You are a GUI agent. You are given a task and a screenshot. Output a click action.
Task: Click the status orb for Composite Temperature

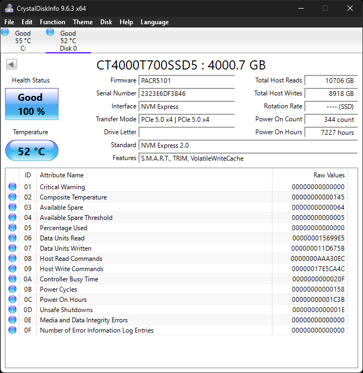(x=12, y=197)
